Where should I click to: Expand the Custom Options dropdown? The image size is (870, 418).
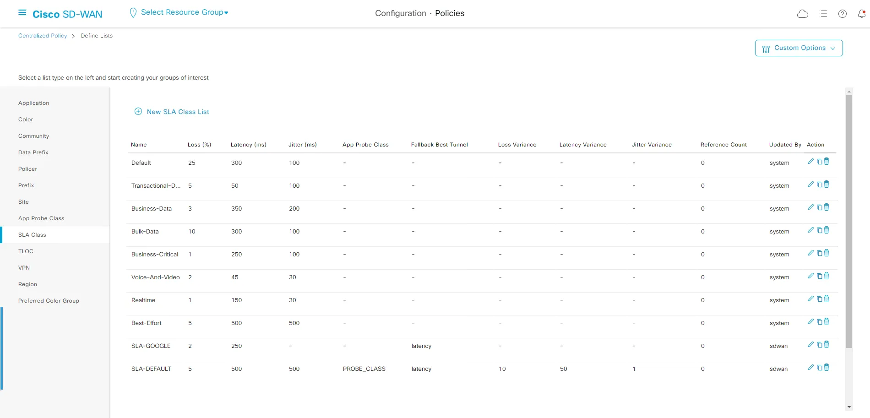(x=799, y=48)
